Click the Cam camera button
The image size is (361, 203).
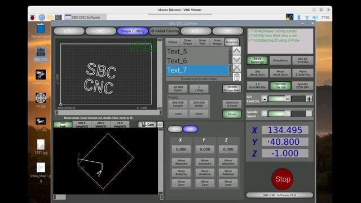click(x=147, y=125)
